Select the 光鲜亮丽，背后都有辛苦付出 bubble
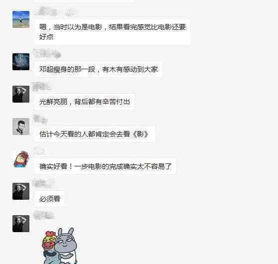278x264 pixels. coord(85,102)
